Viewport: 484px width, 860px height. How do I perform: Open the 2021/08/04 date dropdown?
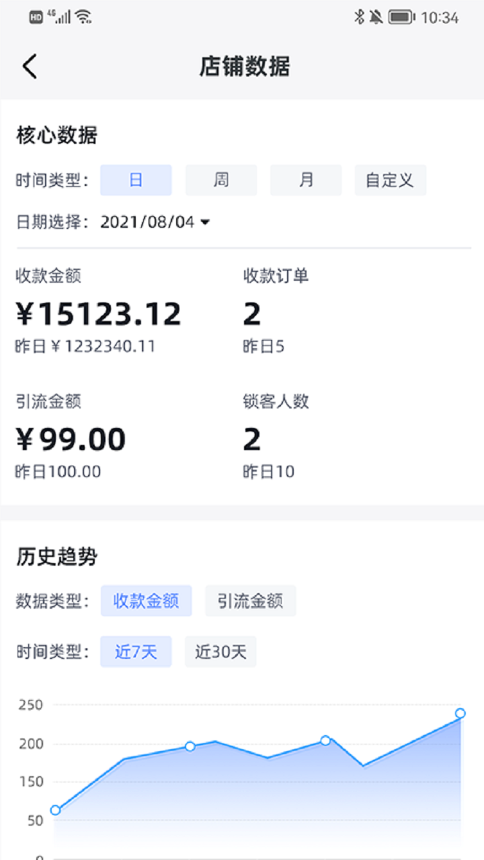[x=155, y=222]
